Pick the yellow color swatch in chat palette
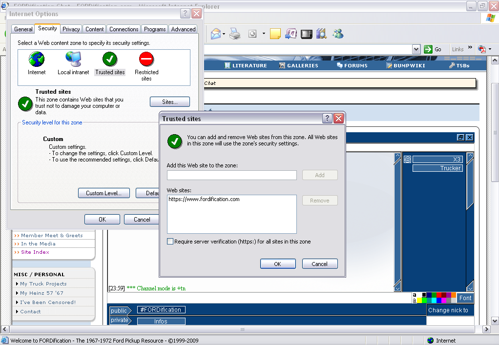499x345 pixels. coord(419,300)
